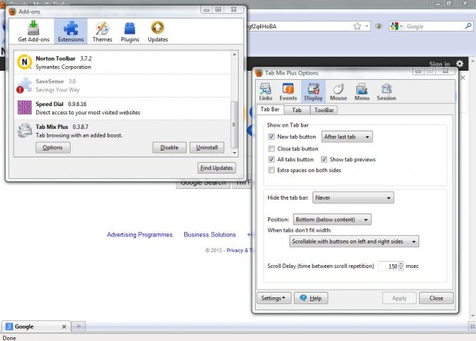Click the Google Search button on page

pyautogui.click(x=203, y=184)
